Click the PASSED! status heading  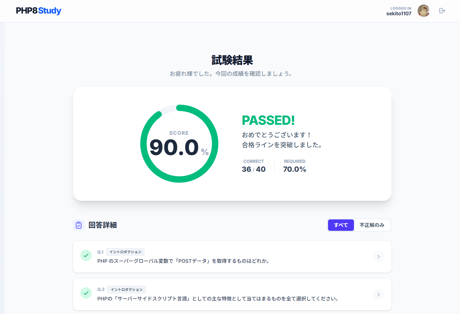[268, 120]
